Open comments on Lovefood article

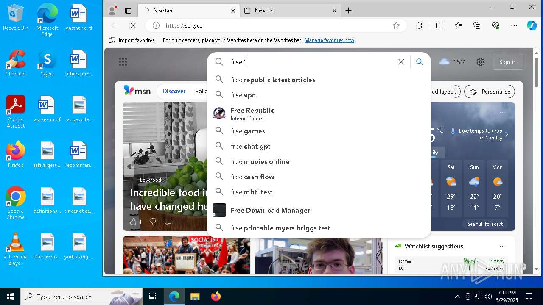pos(168,222)
